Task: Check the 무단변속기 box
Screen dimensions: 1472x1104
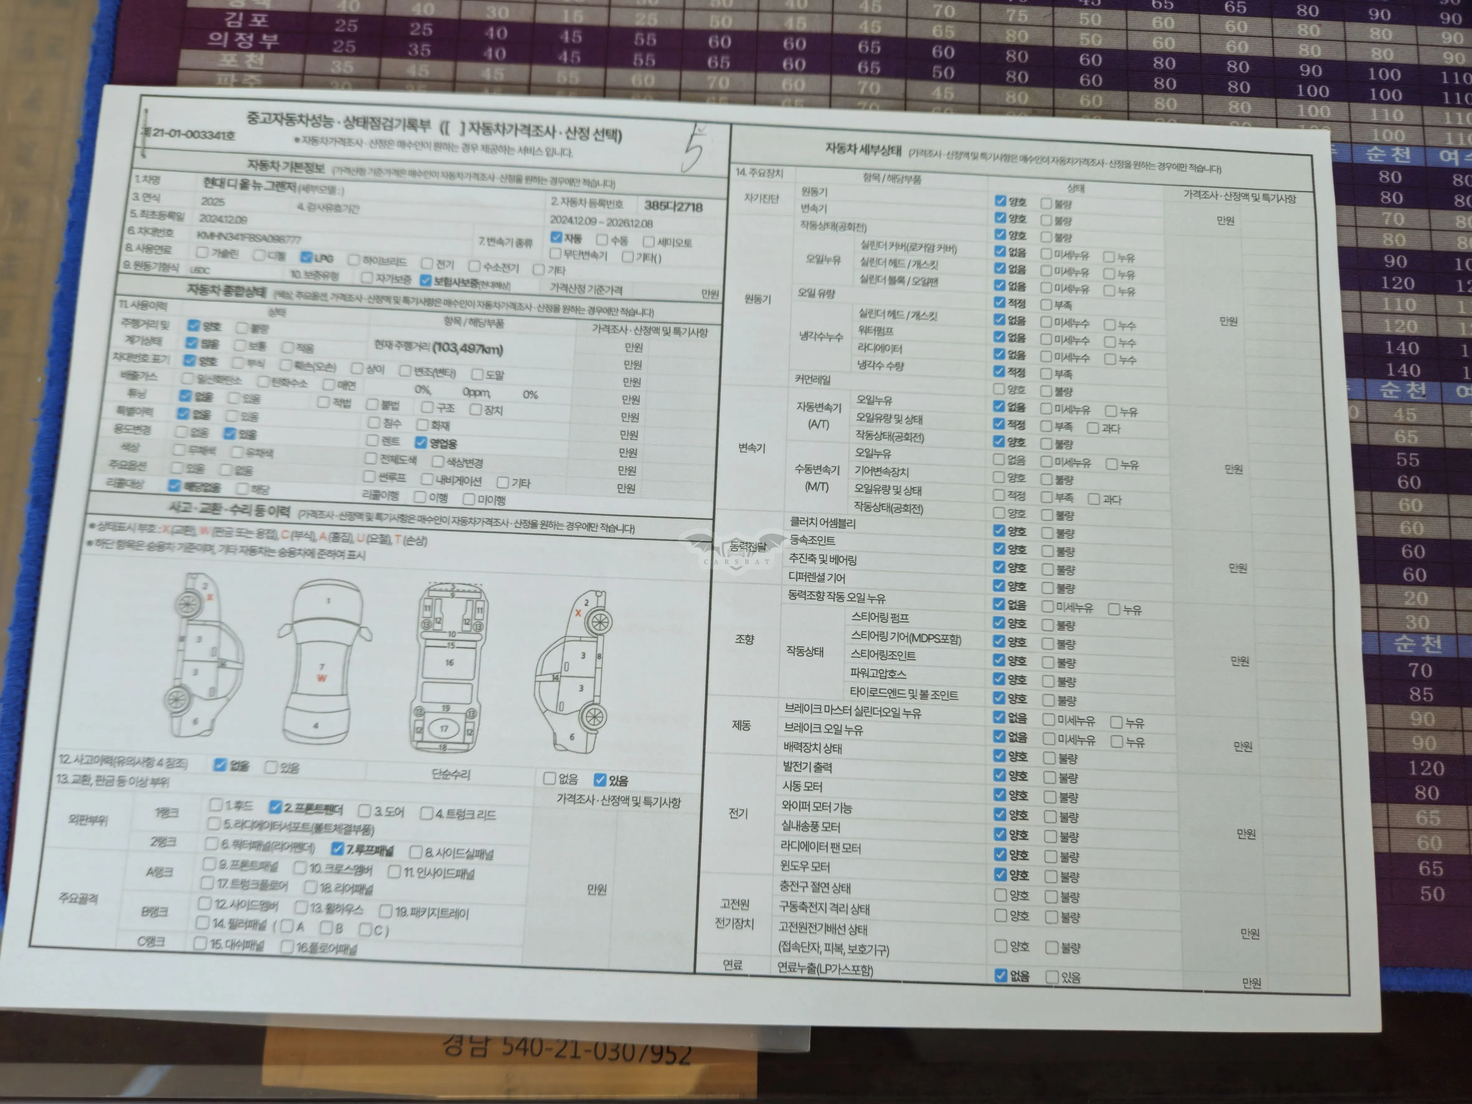Action: click(x=556, y=254)
